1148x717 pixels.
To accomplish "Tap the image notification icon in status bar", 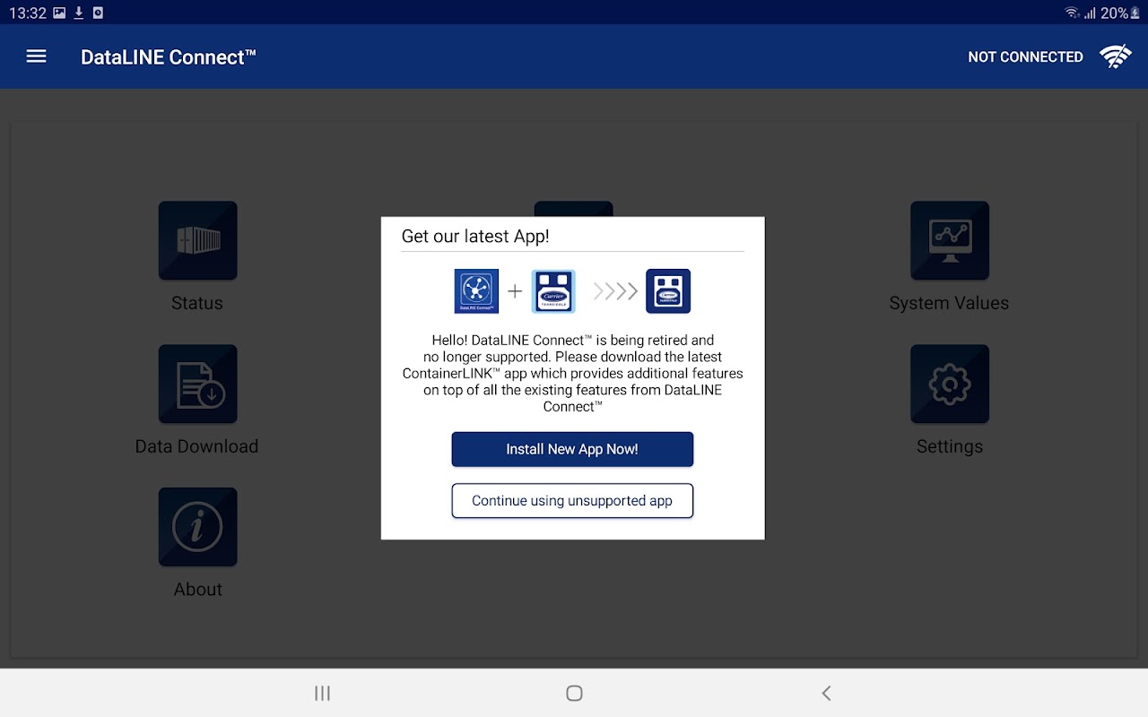I will click(x=59, y=13).
